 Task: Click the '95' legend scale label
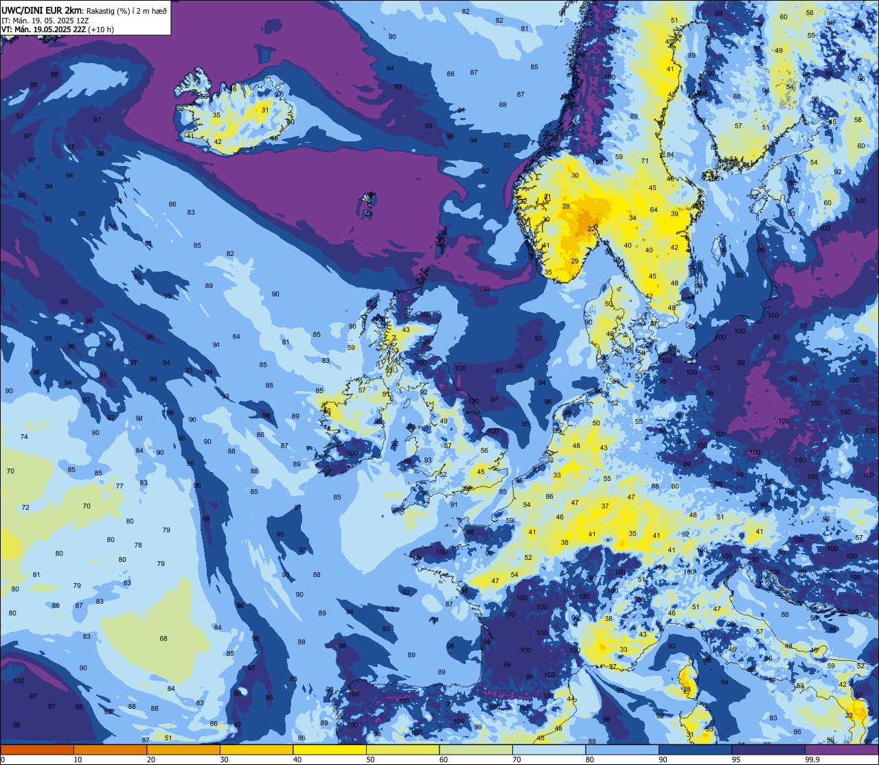[737, 760]
